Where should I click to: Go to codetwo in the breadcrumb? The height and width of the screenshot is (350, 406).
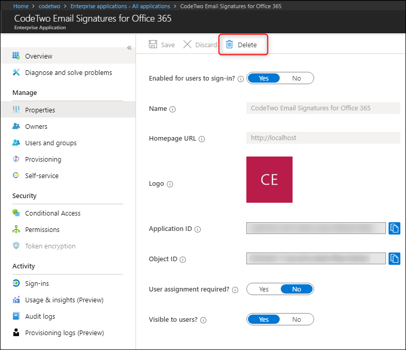coord(49,6)
